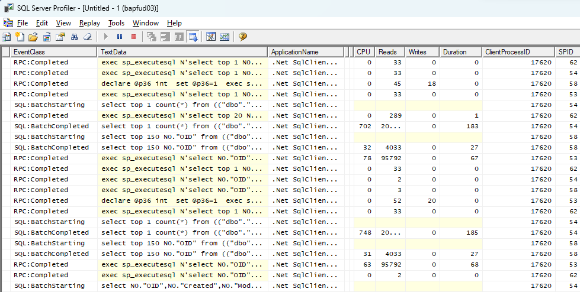Click the grayed stacked-windows replay icon
The image size is (580, 292).
pyautogui.click(x=151, y=37)
